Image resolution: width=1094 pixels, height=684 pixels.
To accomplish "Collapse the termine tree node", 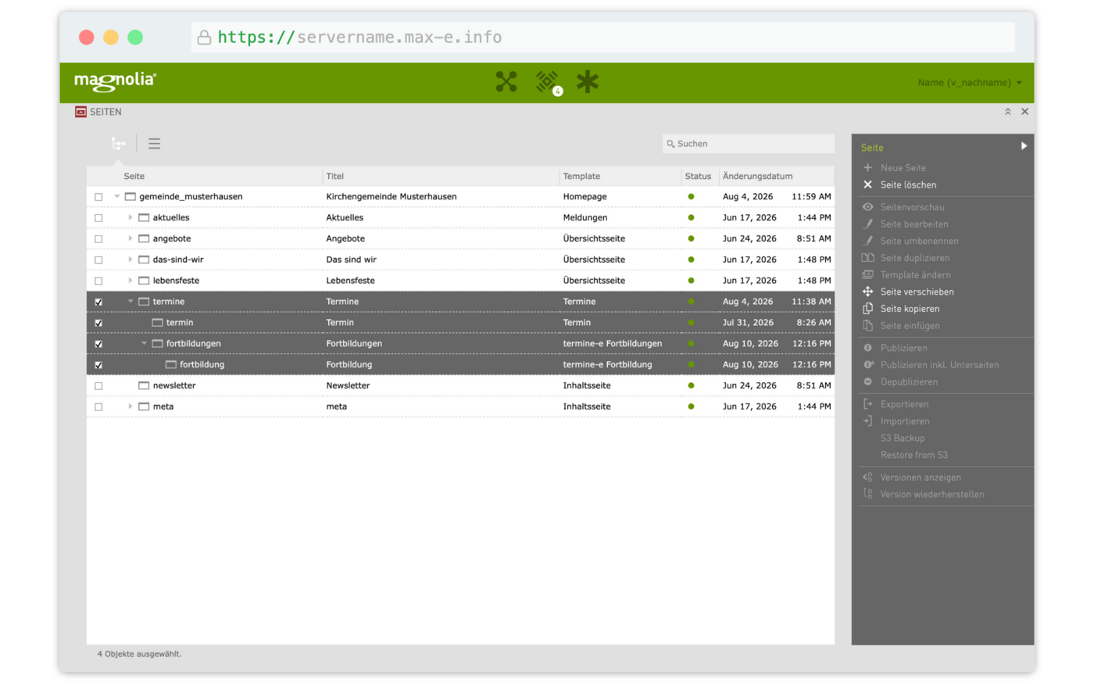I will click(x=130, y=301).
